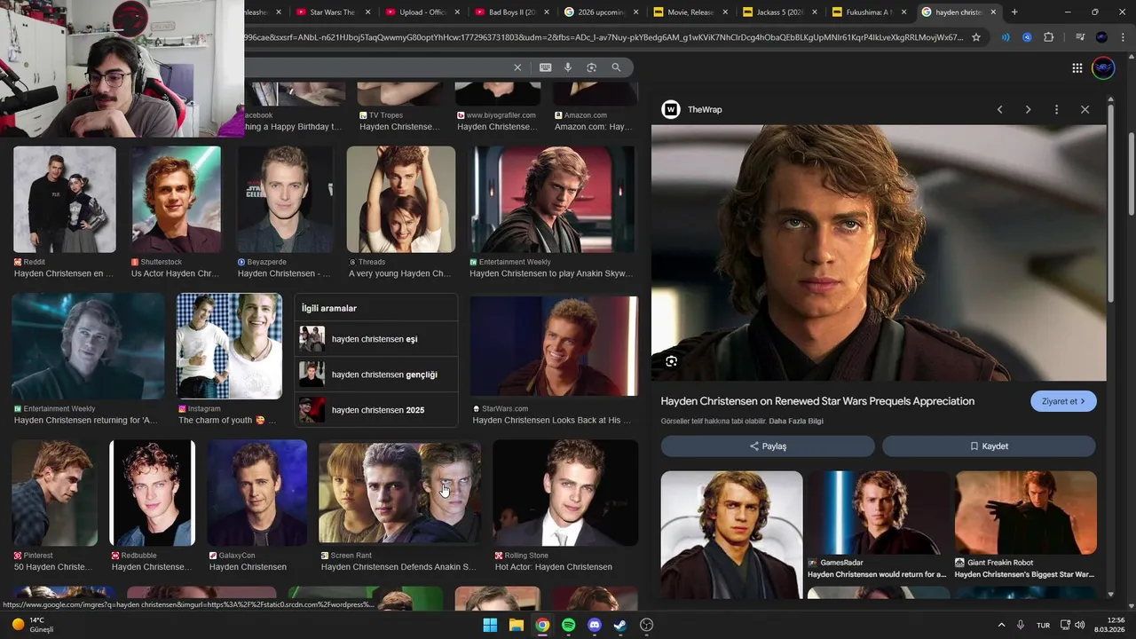Close the Jackass 5 tab
Screen dimensions: 1136x639
[815, 12]
